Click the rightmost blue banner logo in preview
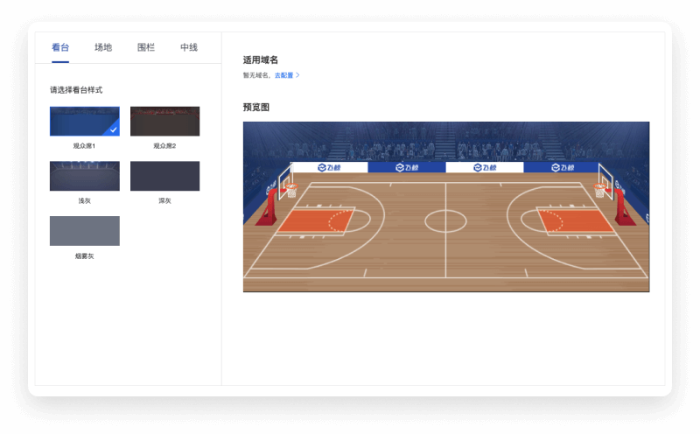 pyautogui.click(x=561, y=167)
